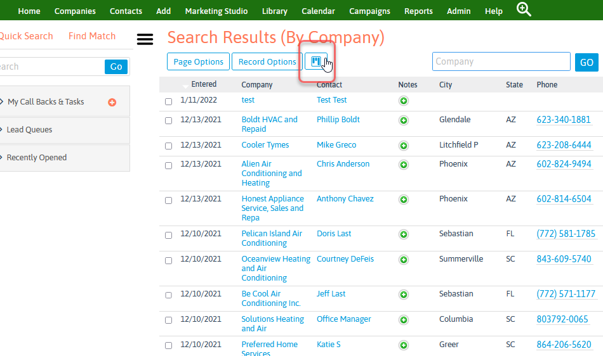Select checkbox for Boldt HVAC and Repaid
Image resolution: width=603 pixels, height=356 pixels.
tap(168, 121)
